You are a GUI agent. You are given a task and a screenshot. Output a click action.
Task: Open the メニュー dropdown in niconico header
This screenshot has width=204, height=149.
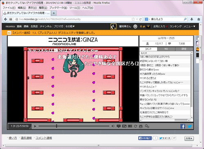pyautogui.click(x=189, y=26)
